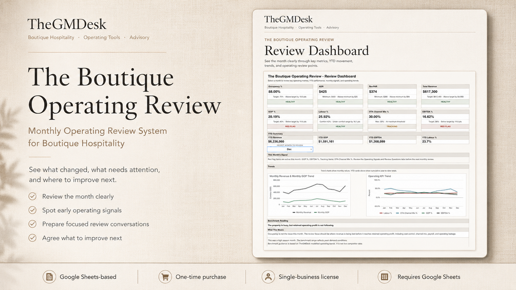
Task: Click the What This Means section header
Action: click(368, 230)
